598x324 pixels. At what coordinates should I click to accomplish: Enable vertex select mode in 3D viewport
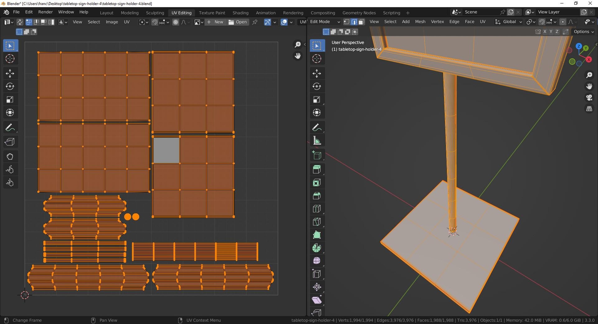[x=347, y=22]
